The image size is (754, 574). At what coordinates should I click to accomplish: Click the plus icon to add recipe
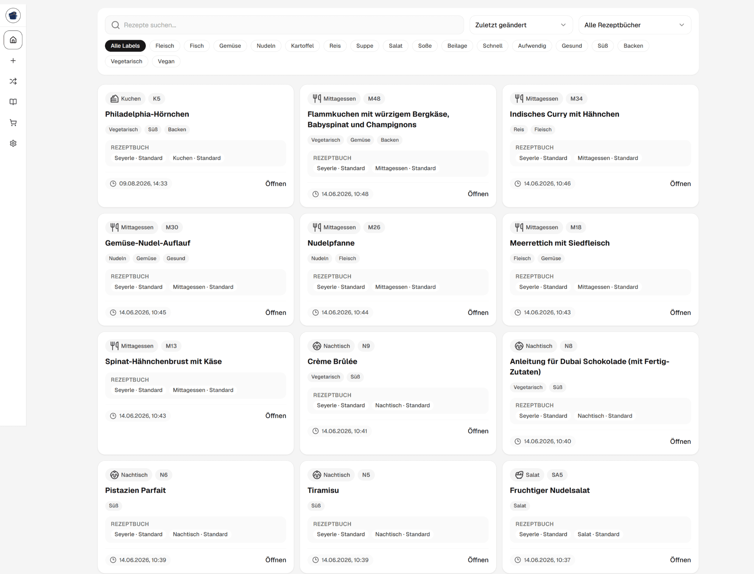pyautogui.click(x=13, y=61)
